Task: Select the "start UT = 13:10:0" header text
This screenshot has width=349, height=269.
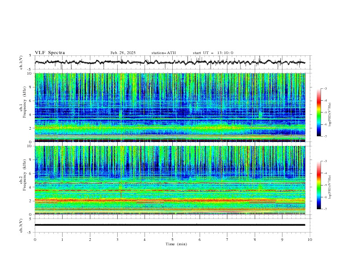Action: [213, 53]
